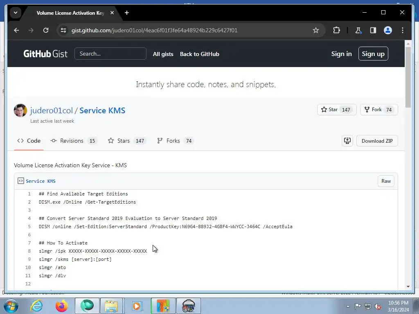Open the Revisions tab
419x314 pixels.
[74, 141]
